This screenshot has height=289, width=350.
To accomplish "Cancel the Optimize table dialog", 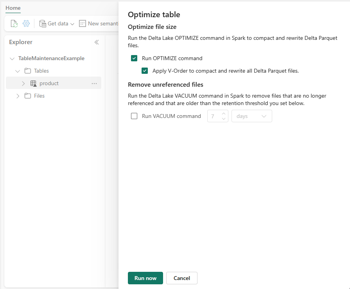I will click(x=181, y=278).
